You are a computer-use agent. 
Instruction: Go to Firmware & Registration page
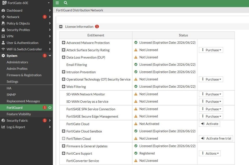tap(24, 75)
